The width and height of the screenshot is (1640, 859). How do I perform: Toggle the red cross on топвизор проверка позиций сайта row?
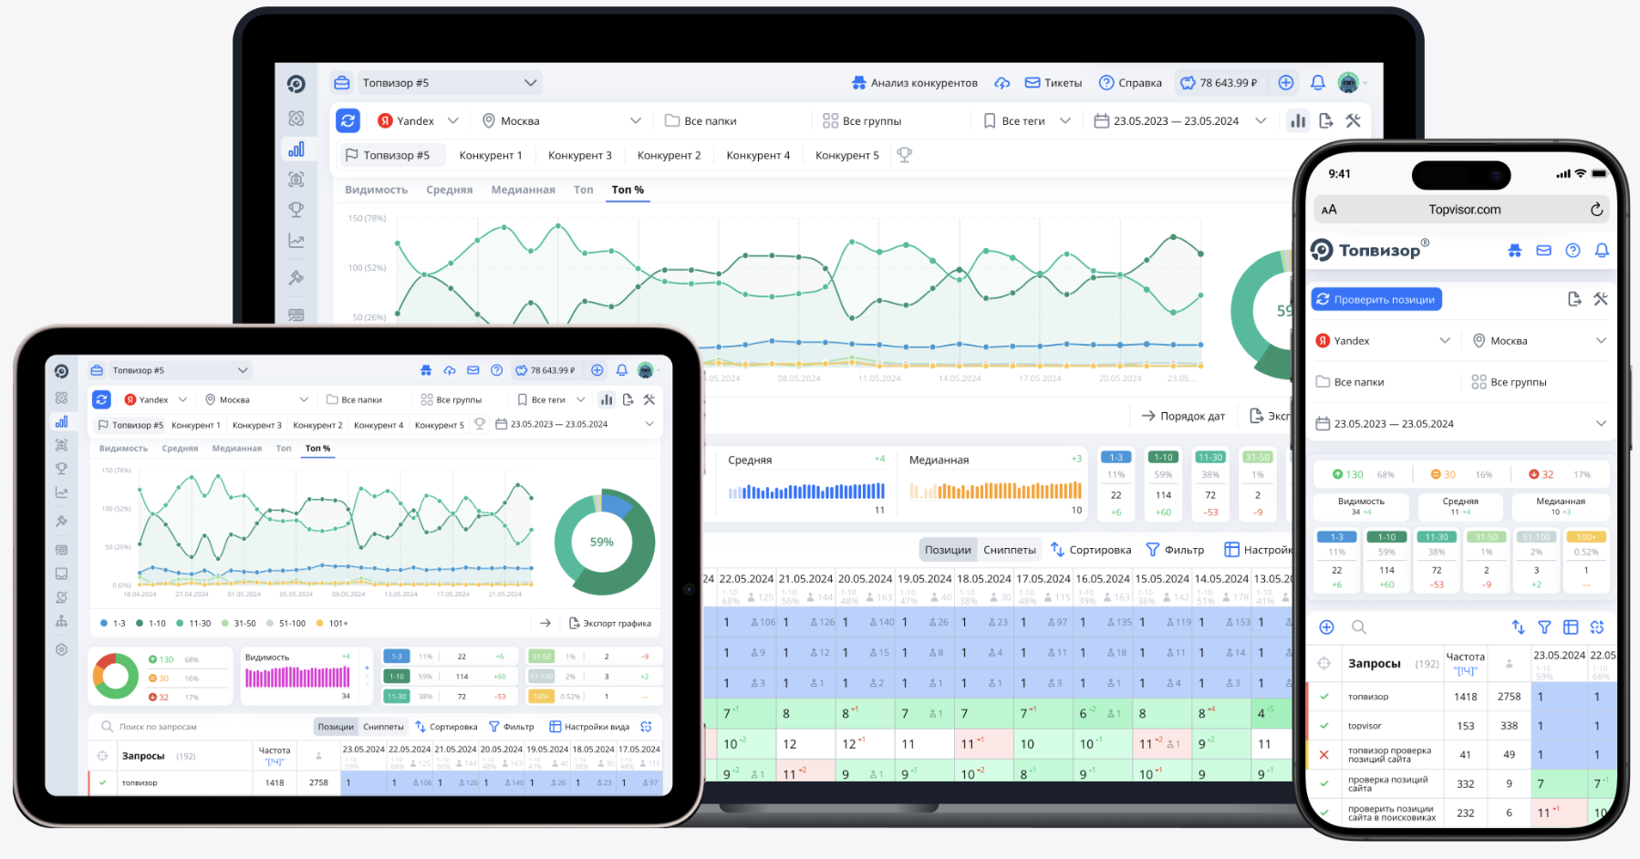click(x=1324, y=754)
